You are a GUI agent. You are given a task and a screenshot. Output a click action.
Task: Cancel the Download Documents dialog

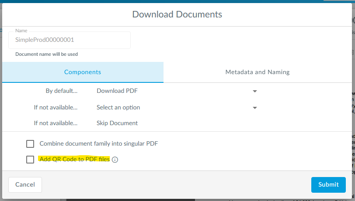(x=25, y=184)
